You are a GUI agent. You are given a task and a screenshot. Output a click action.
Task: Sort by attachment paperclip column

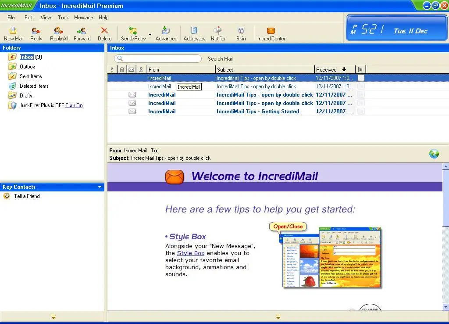(122, 69)
